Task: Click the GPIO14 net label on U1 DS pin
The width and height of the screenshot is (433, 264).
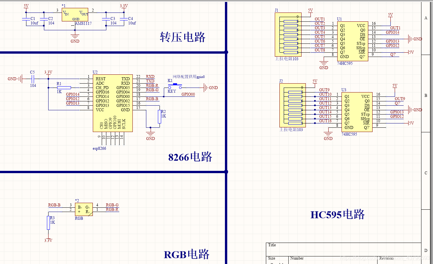Action: click(392, 32)
